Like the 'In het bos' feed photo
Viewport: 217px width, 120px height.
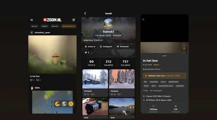(x=31, y=80)
